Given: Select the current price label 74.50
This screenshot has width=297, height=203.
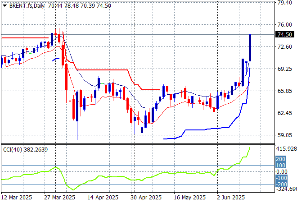Looking at the screenshot, I should click(x=285, y=35).
